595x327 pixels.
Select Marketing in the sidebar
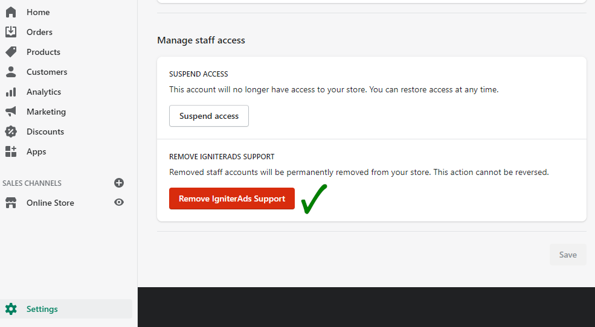46,112
